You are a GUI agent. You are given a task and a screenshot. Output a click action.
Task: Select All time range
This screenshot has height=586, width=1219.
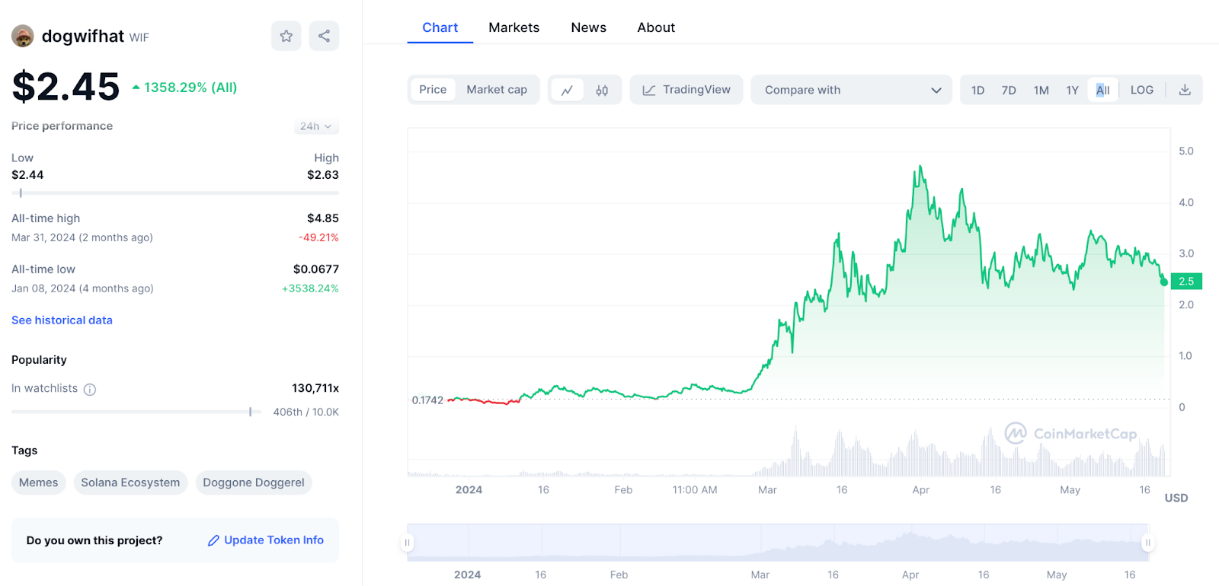point(1102,90)
